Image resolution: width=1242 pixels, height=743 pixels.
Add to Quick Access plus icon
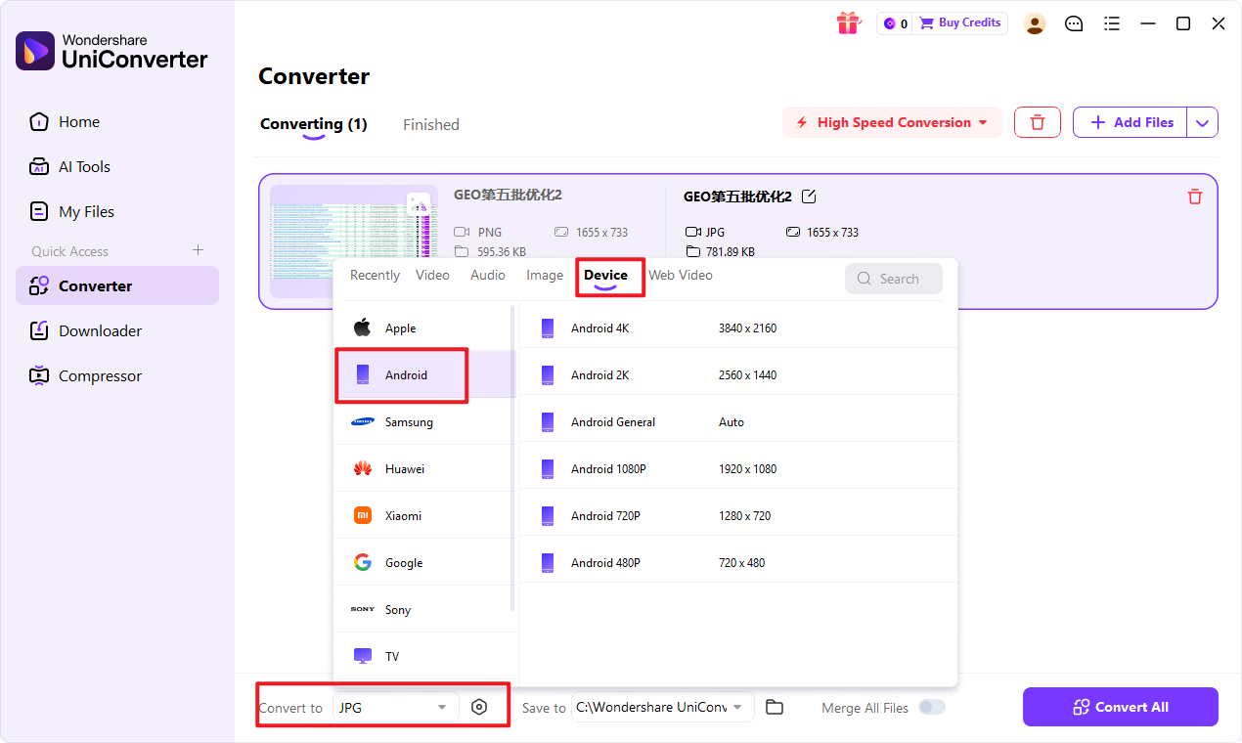tap(198, 250)
